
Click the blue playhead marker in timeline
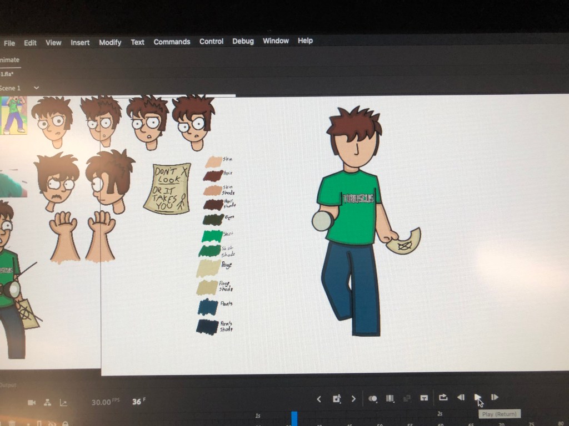295,419
